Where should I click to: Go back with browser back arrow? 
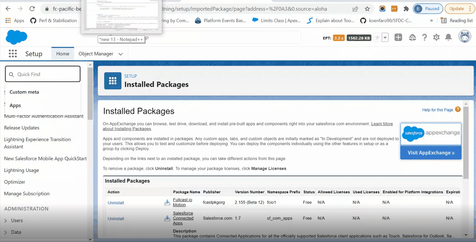[x=8, y=9]
